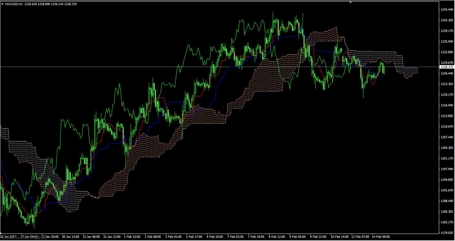This screenshot has width=455, height=241.
Task: Select the 10 Feb 14:00 time label
Action: (340, 237)
